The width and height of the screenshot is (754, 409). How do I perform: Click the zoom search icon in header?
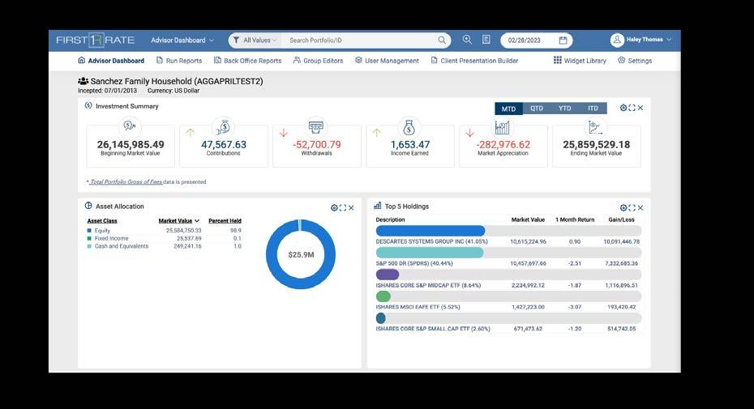coord(467,40)
